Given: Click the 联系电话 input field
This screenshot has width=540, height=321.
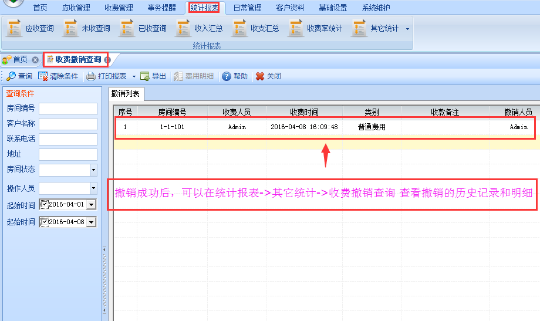Looking at the screenshot, I should pyautogui.click(x=68, y=139).
